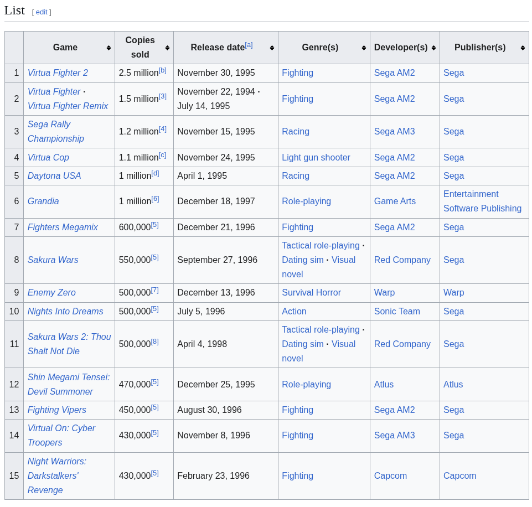Open Sega AM3 link in Sega Rally row
Screen dimensions: 532x507
point(395,132)
